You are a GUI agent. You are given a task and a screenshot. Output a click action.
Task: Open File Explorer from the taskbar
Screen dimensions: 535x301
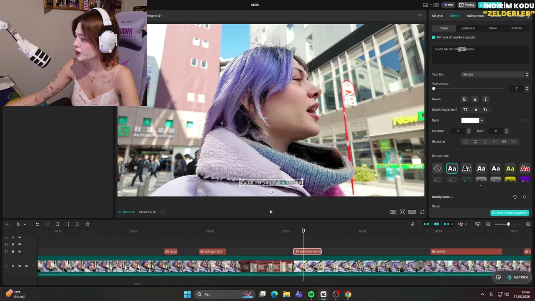point(286,294)
